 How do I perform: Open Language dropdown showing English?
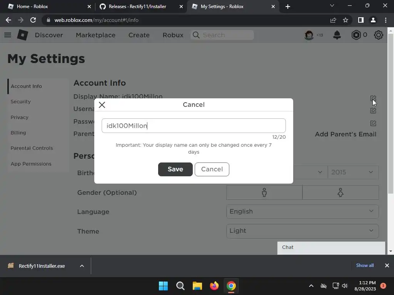click(x=302, y=212)
